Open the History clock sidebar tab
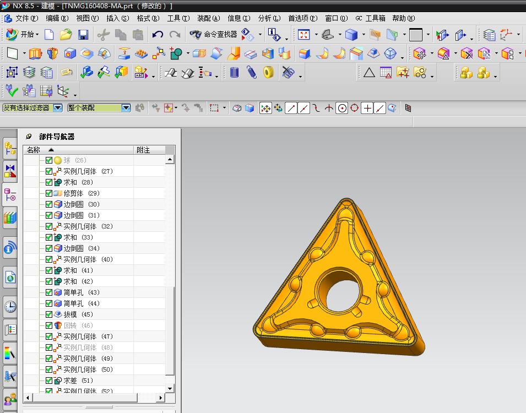 [10, 306]
